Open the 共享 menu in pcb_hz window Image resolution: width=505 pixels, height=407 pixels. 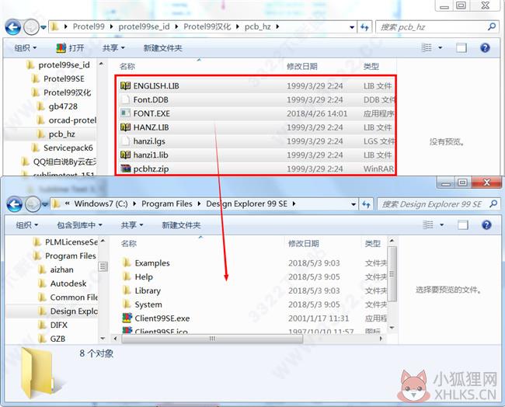[x=113, y=48]
